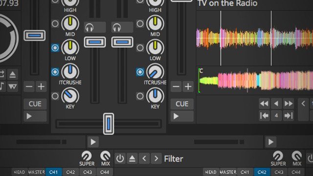Select right unit MASTER routing tab

point(228,172)
